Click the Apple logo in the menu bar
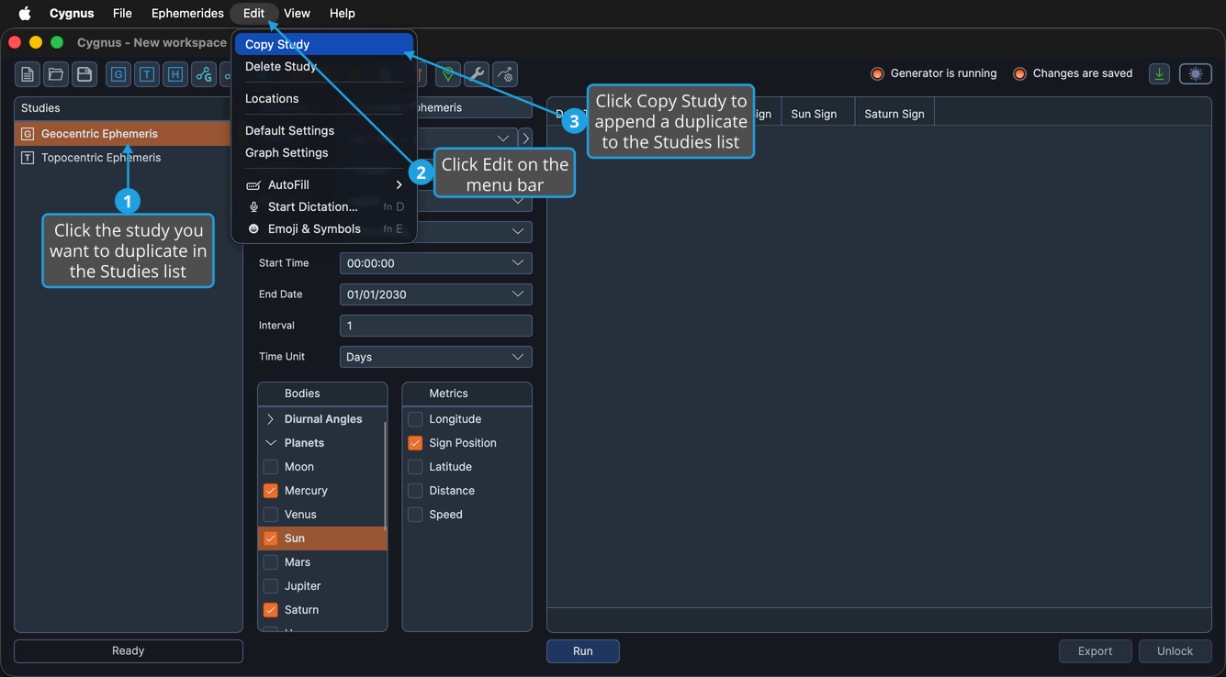Viewport: 1226px width, 677px height. pyautogui.click(x=25, y=13)
